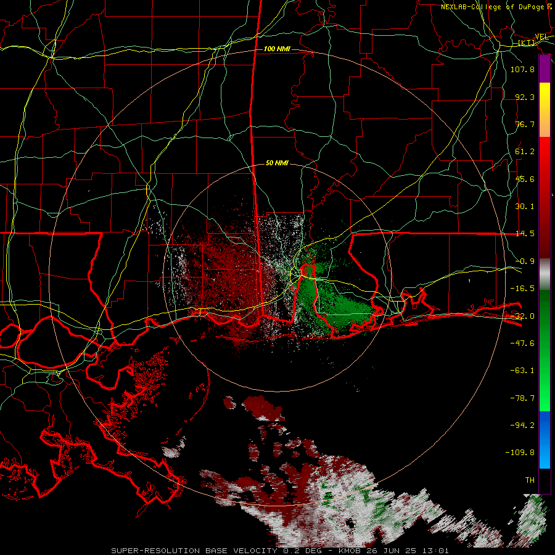Click the TH legend label
This screenshot has height=555, width=555.
click(530, 480)
